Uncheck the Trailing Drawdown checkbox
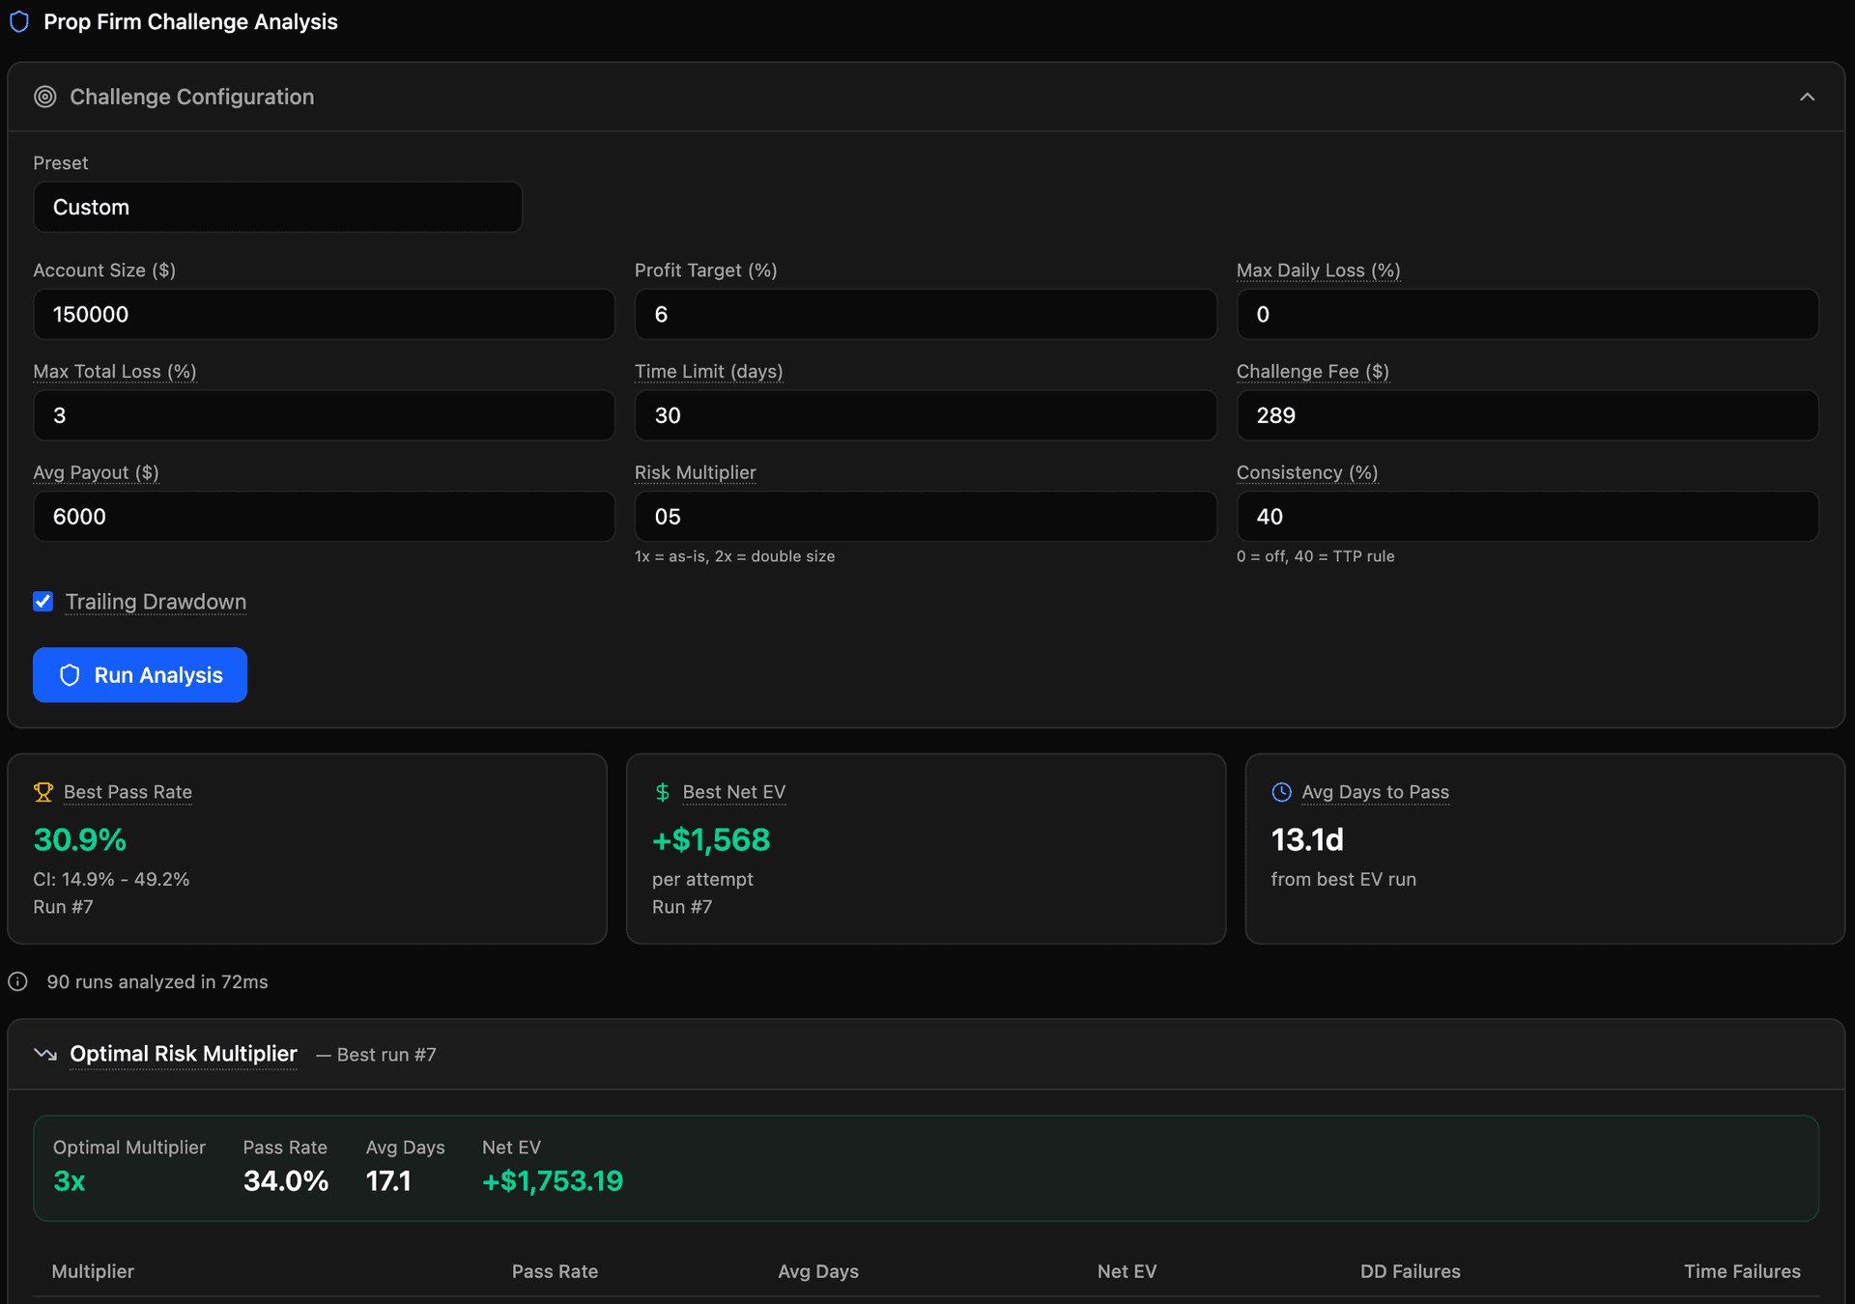The width and height of the screenshot is (1855, 1304). (43, 602)
